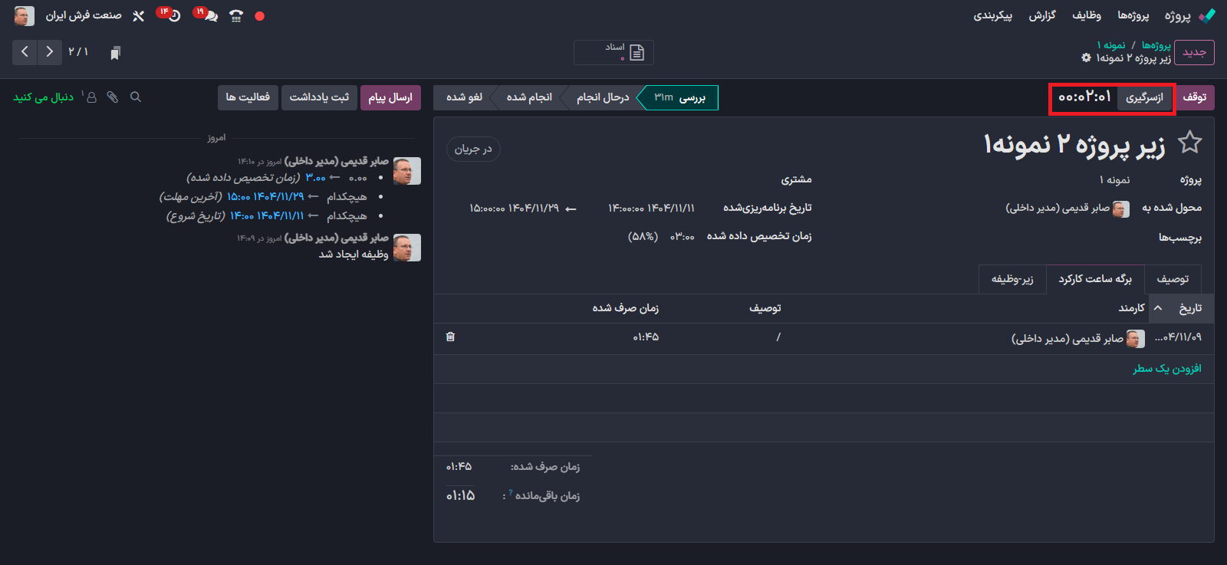Open the پیکربندی menu
This screenshot has height=565, width=1227.
click(x=992, y=15)
